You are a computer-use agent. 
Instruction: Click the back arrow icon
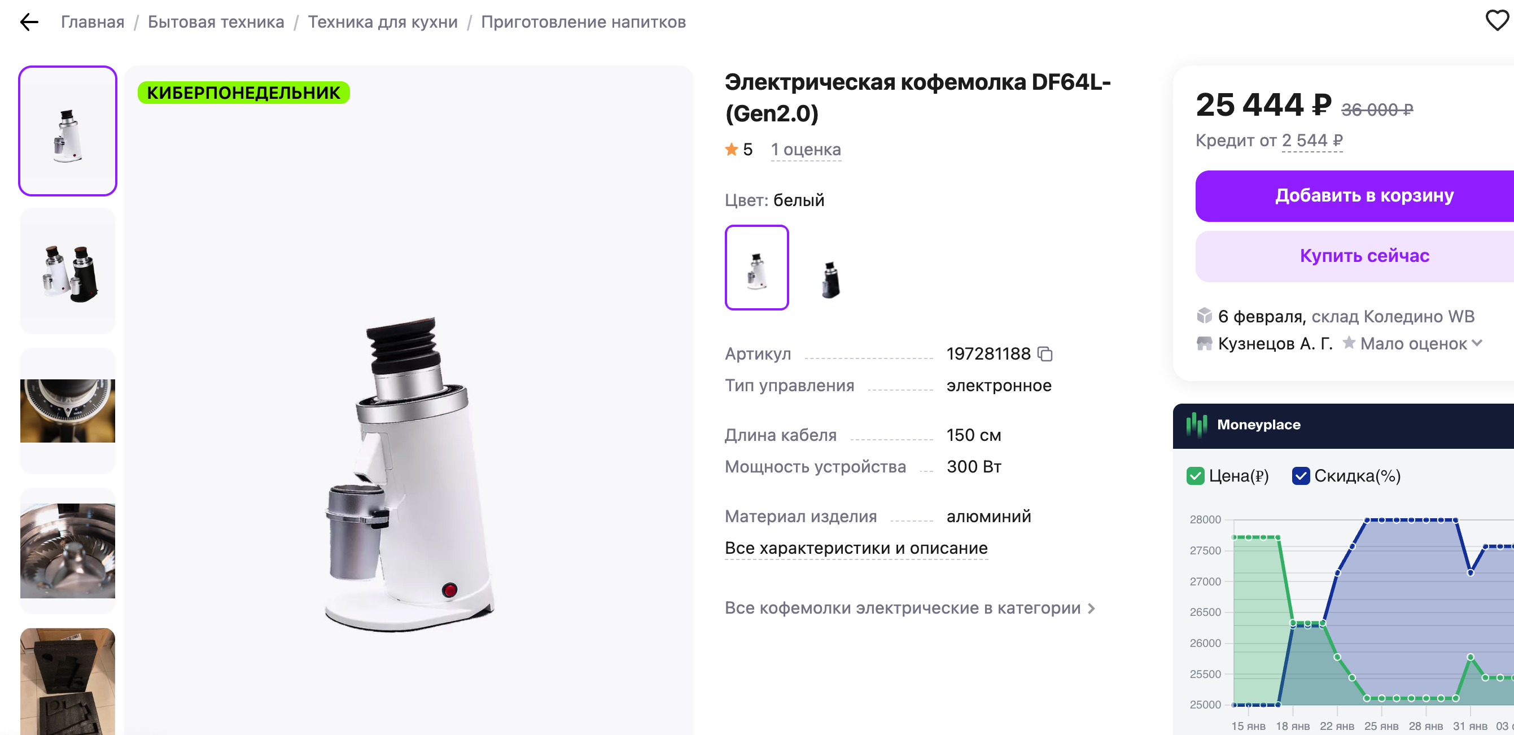coord(29,23)
